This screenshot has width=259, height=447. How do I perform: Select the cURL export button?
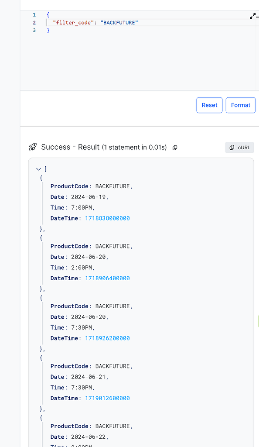(239, 147)
